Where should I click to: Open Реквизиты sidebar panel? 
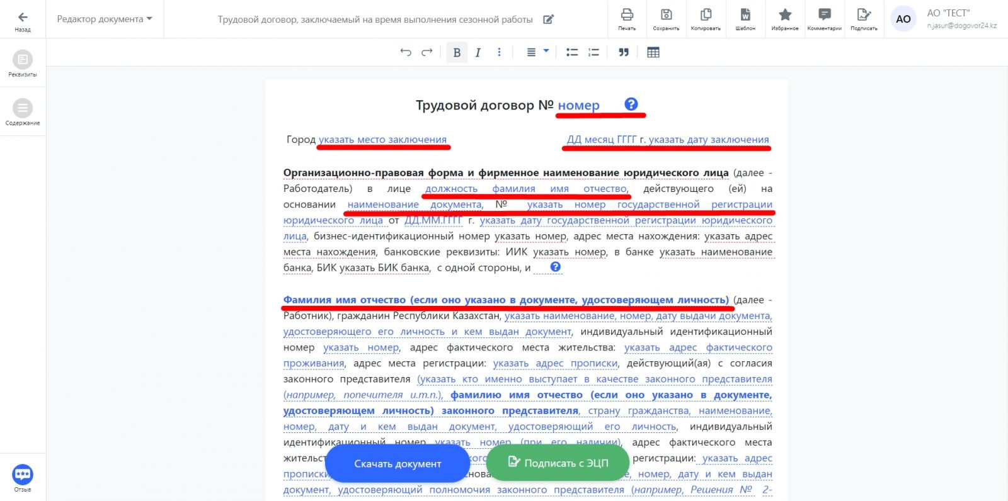point(23,64)
